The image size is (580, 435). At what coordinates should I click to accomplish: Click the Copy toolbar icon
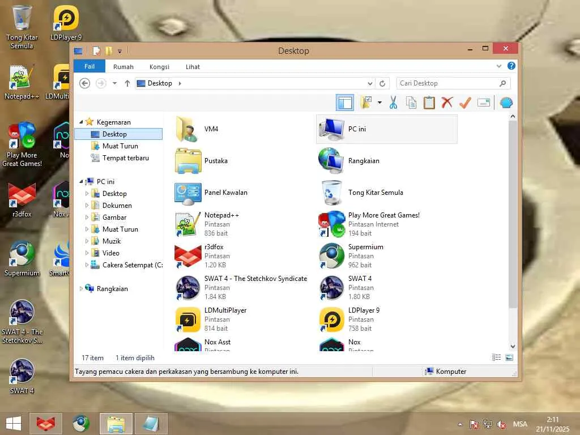411,103
